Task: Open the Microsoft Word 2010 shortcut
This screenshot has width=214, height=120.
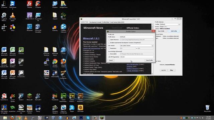Action: coord(4,51)
